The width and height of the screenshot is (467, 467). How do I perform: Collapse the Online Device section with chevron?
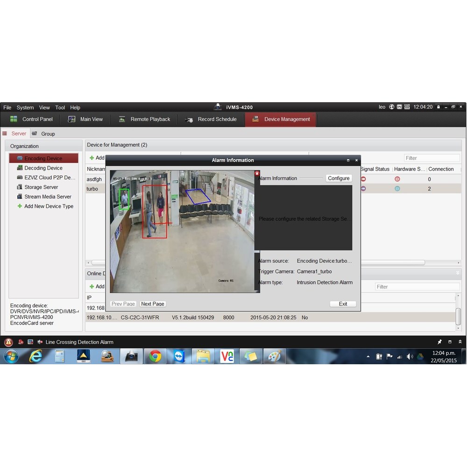tap(458, 273)
